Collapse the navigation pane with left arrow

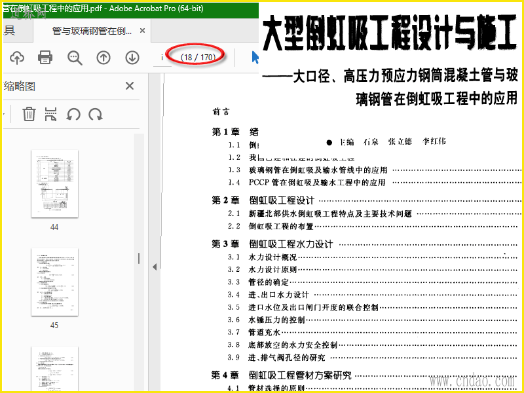(x=155, y=267)
